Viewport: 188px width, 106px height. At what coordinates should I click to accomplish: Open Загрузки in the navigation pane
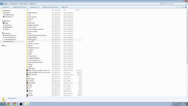(7, 13)
